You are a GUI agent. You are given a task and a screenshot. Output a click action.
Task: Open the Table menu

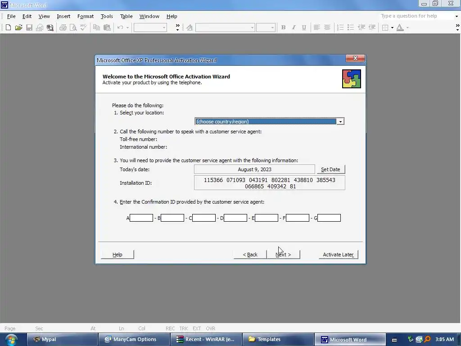pos(126,16)
